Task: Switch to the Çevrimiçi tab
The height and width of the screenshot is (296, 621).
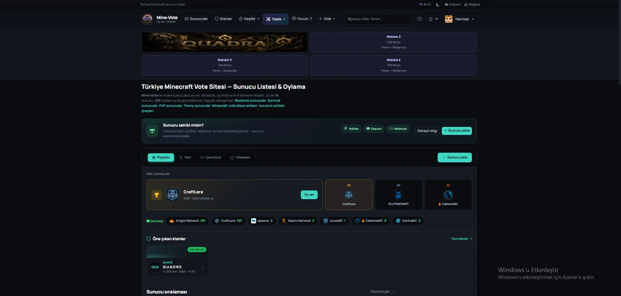Action: tap(211, 158)
